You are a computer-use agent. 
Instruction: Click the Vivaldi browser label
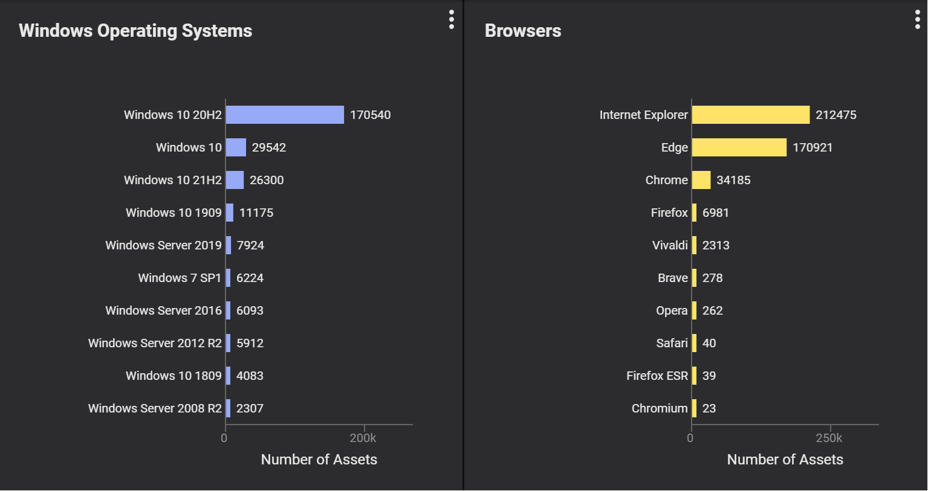[x=670, y=245]
